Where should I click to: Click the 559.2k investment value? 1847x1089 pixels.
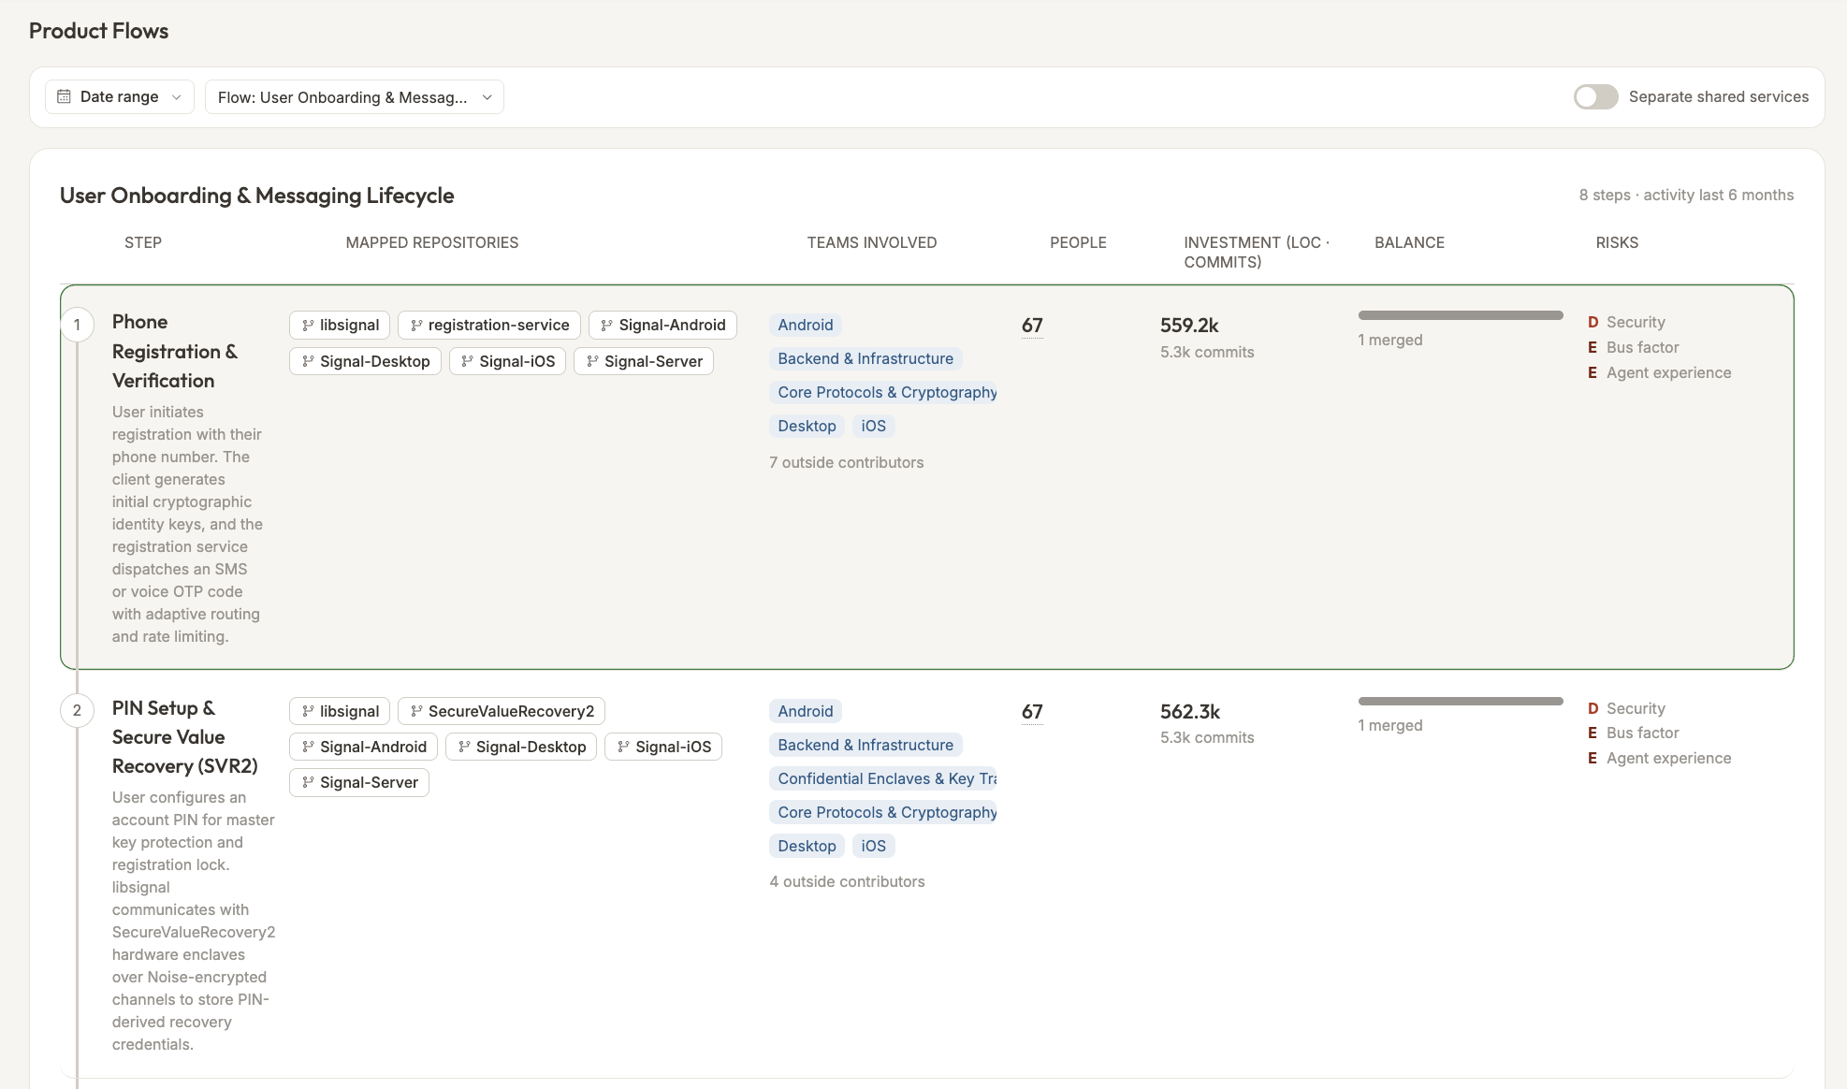click(x=1189, y=326)
